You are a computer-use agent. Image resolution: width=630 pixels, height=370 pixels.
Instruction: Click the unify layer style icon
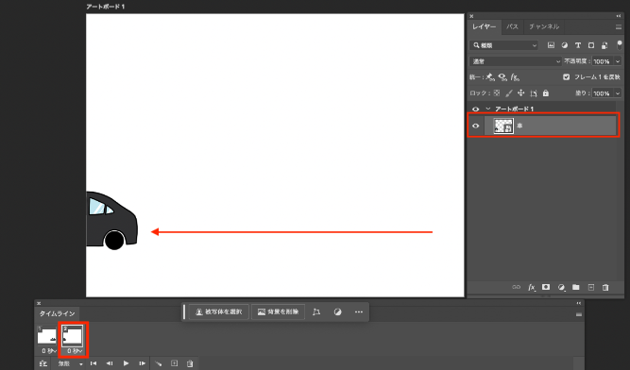[515, 77]
